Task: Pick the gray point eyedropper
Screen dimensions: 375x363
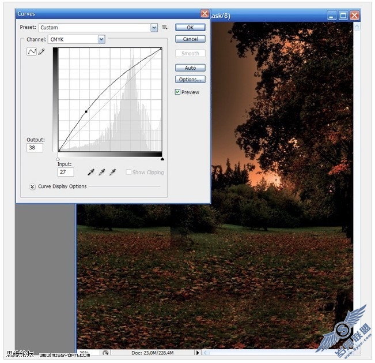Action: (102, 172)
